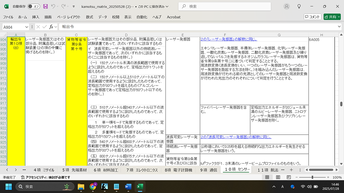Zoom out with the minus button
344x193 pixels.
coord(297,177)
